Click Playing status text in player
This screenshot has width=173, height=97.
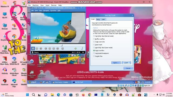[36, 53]
